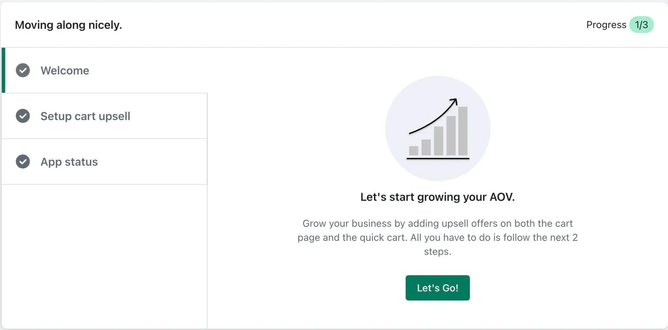This screenshot has height=330, width=668.
Task: Click the "Moving along nicely." heading
Action: [68, 25]
